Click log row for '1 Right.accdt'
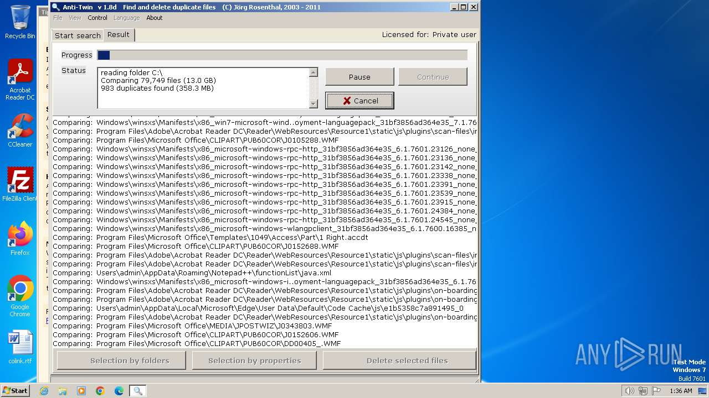 click(x=264, y=237)
